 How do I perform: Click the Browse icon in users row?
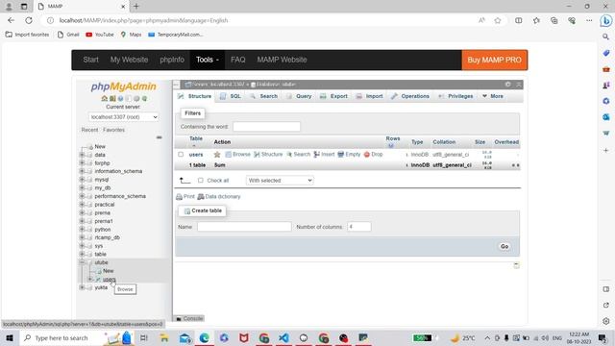(229, 155)
